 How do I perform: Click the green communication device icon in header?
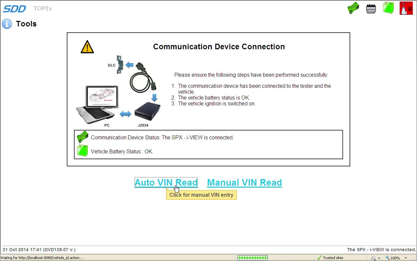[x=353, y=8]
